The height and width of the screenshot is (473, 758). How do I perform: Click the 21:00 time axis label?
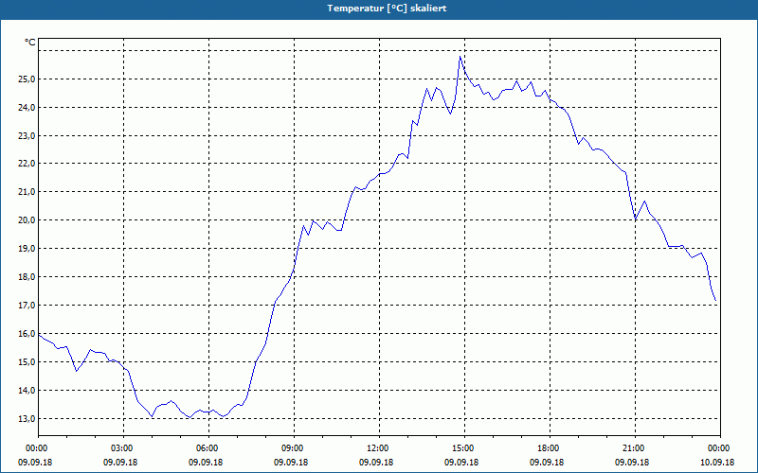635,448
